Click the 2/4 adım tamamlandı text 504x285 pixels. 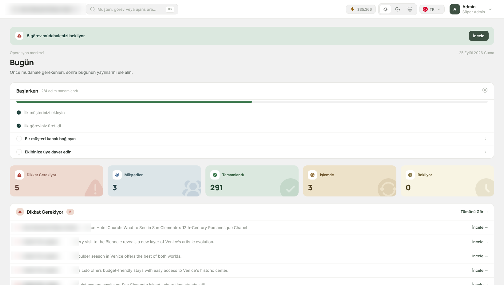[60, 91]
